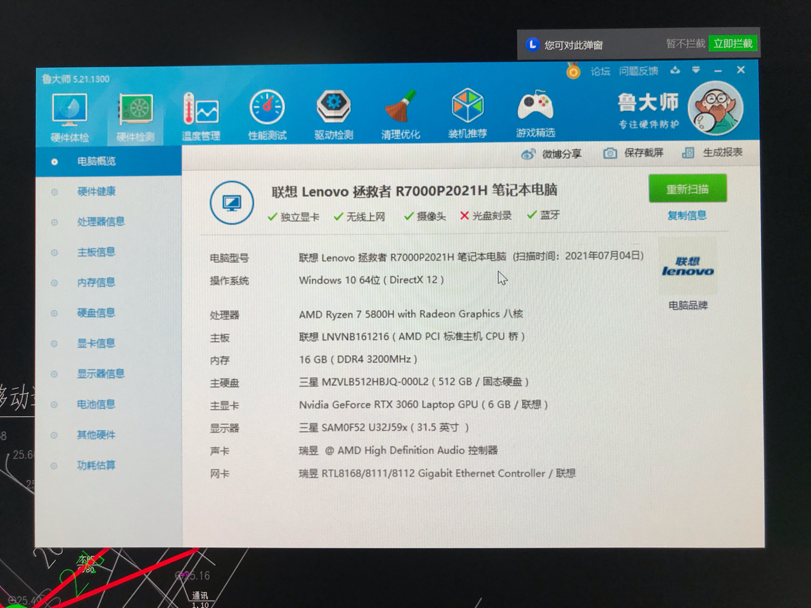
Task: Open 驱动检测 driver detection icon
Action: 334,115
